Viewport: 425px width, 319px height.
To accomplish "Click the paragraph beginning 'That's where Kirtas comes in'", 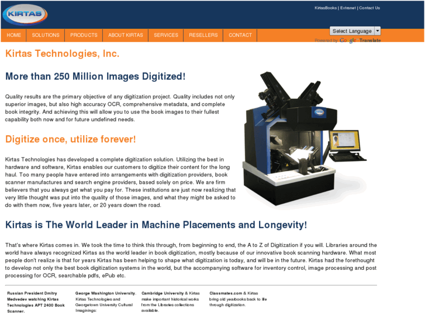I will coord(191,260).
